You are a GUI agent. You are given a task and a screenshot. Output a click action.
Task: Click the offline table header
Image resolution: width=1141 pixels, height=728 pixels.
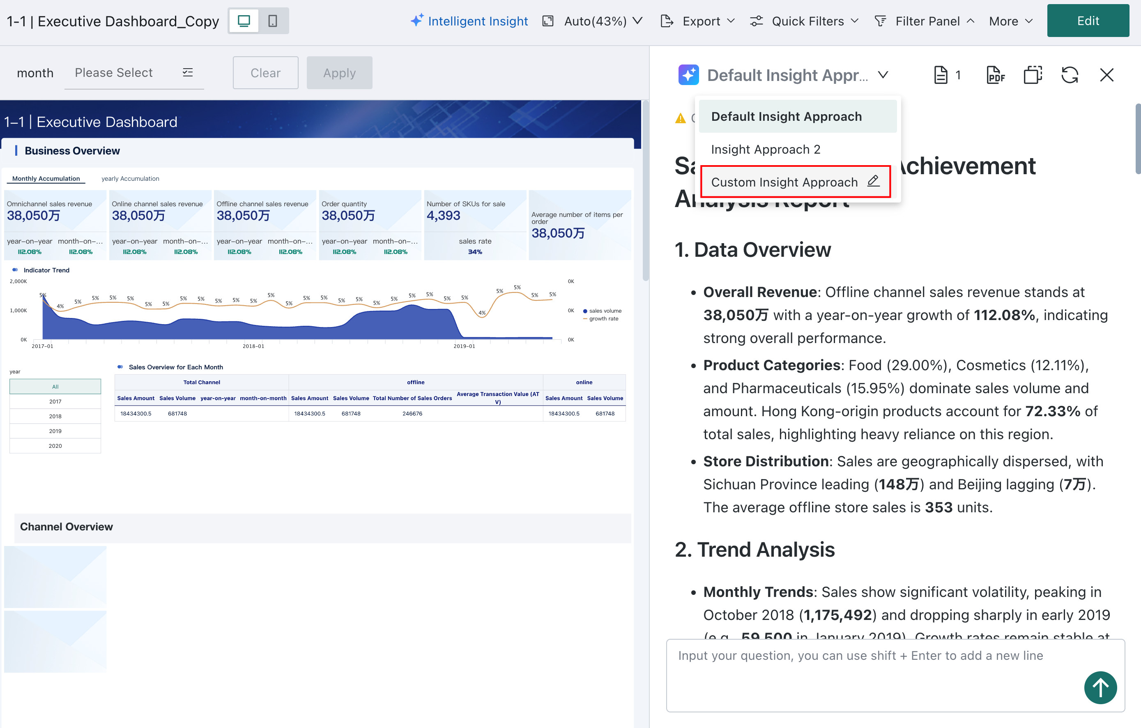pos(416,382)
